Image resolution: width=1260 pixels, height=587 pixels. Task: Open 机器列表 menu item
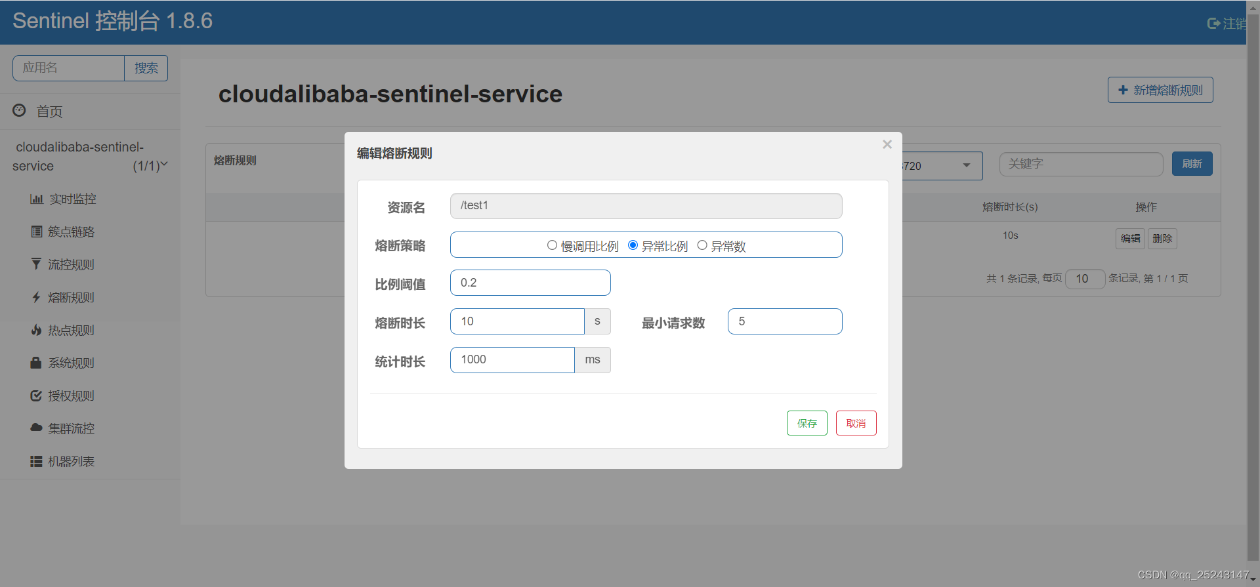click(71, 461)
